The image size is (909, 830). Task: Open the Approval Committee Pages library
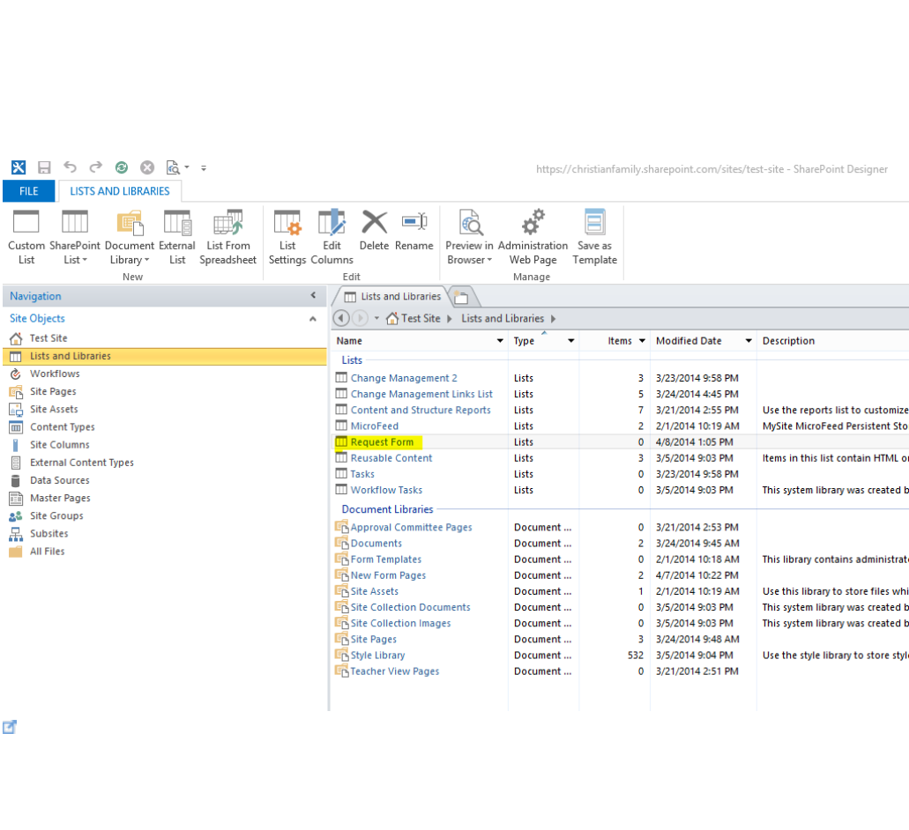pyautogui.click(x=411, y=528)
